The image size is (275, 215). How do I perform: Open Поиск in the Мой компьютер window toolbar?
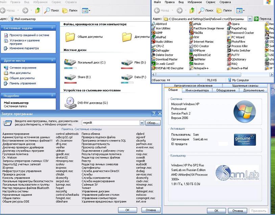click(x=51, y=10)
